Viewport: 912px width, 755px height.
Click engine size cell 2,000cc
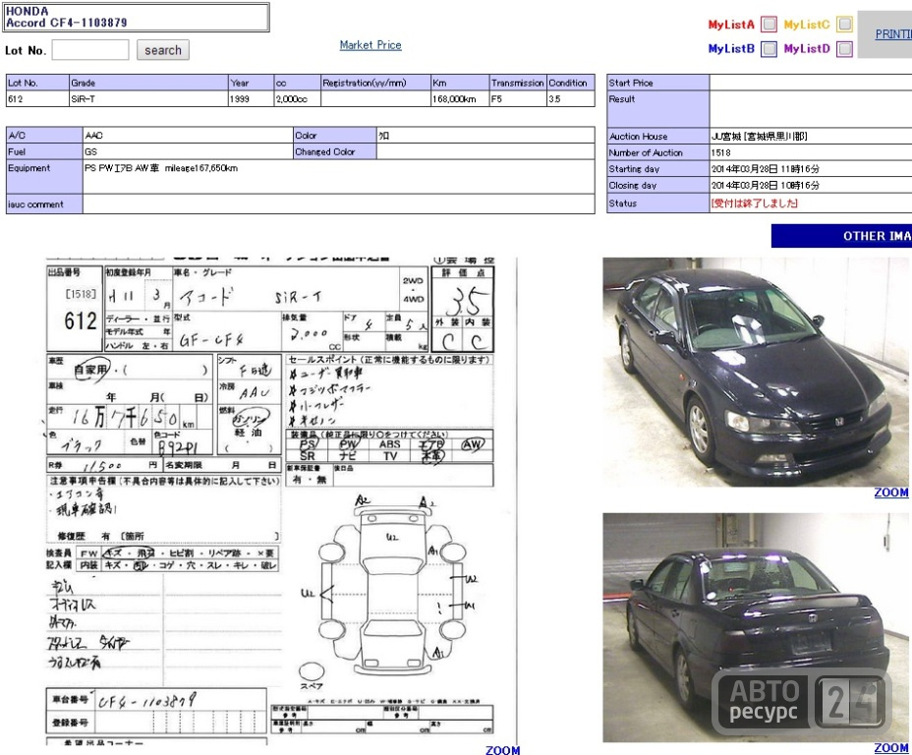pos(297,99)
